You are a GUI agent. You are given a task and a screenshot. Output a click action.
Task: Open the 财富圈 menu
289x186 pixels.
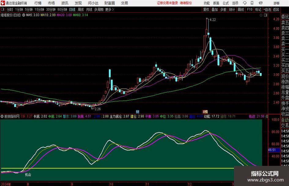pos(109,3)
